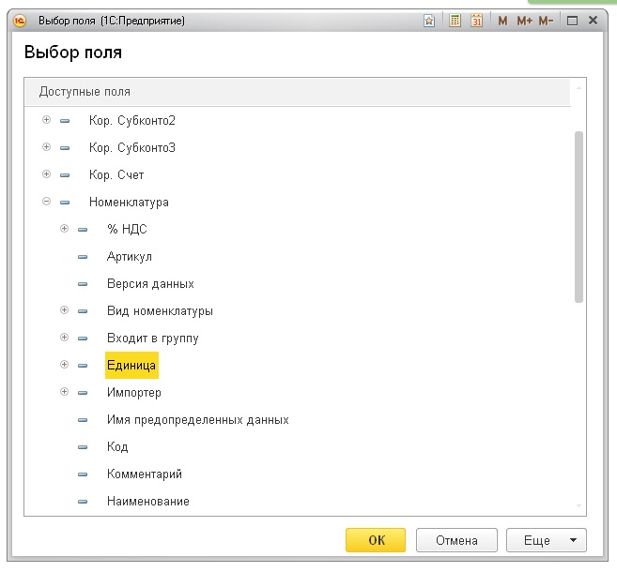The image size is (617, 572).
Task: Confirm selection with OK button
Action: pos(376,540)
